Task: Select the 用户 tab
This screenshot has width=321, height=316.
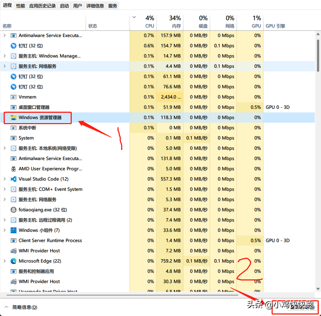Action: click(x=77, y=6)
